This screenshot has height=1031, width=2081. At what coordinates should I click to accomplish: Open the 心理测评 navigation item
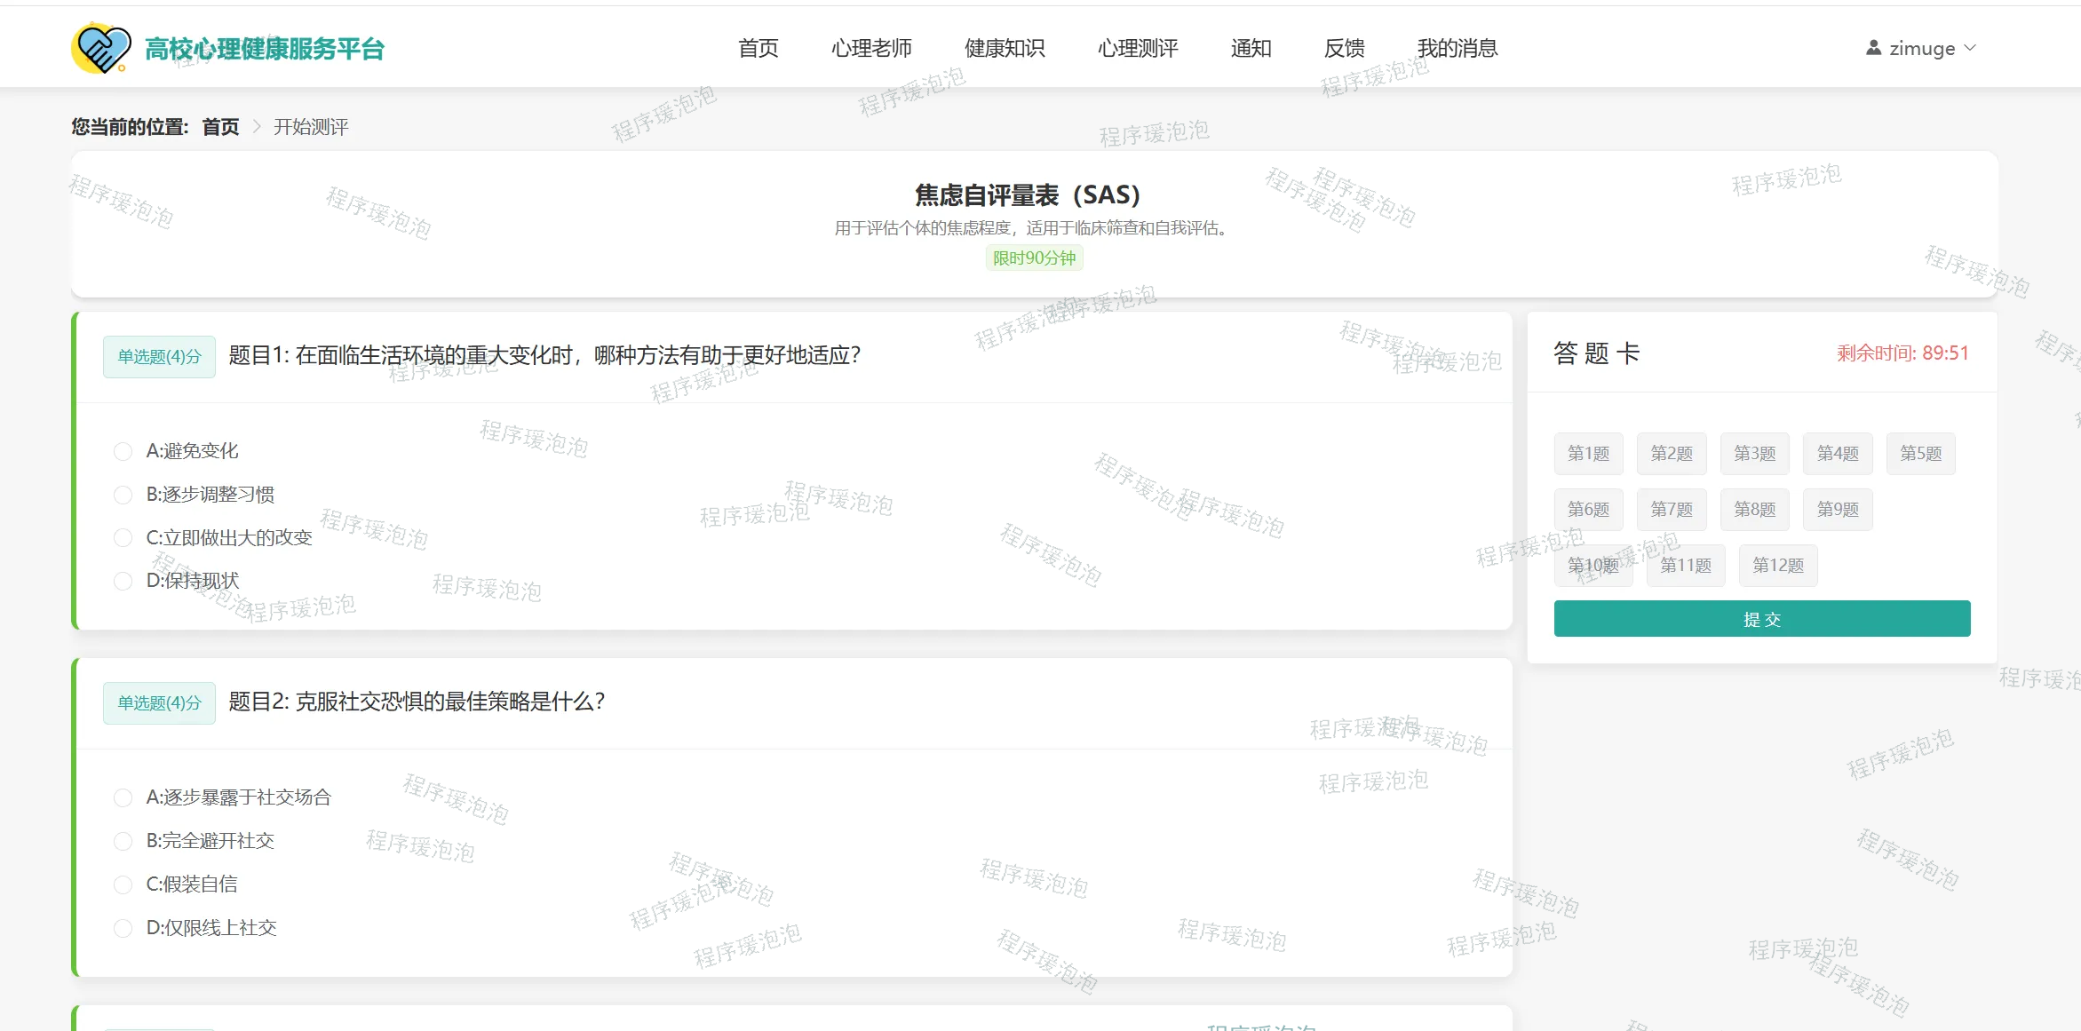click(1138, 48)
